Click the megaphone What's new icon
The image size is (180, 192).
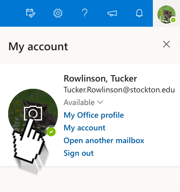point(112,13)
